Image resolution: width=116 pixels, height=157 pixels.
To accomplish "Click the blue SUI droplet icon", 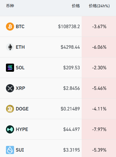I will (x=10, y=150).
